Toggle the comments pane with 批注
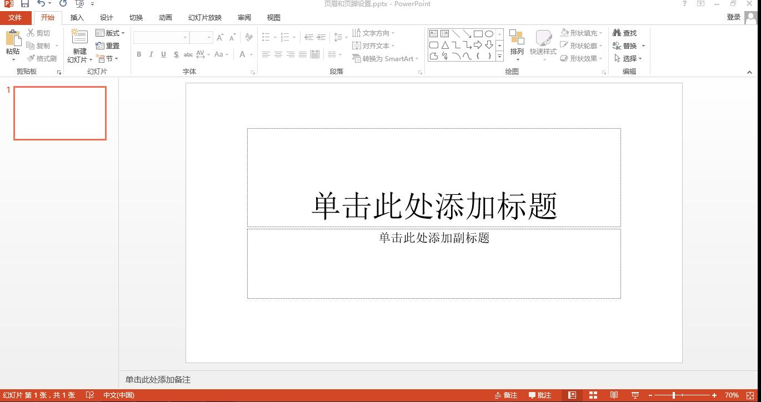Screen dimensions: 761x402 540,395
